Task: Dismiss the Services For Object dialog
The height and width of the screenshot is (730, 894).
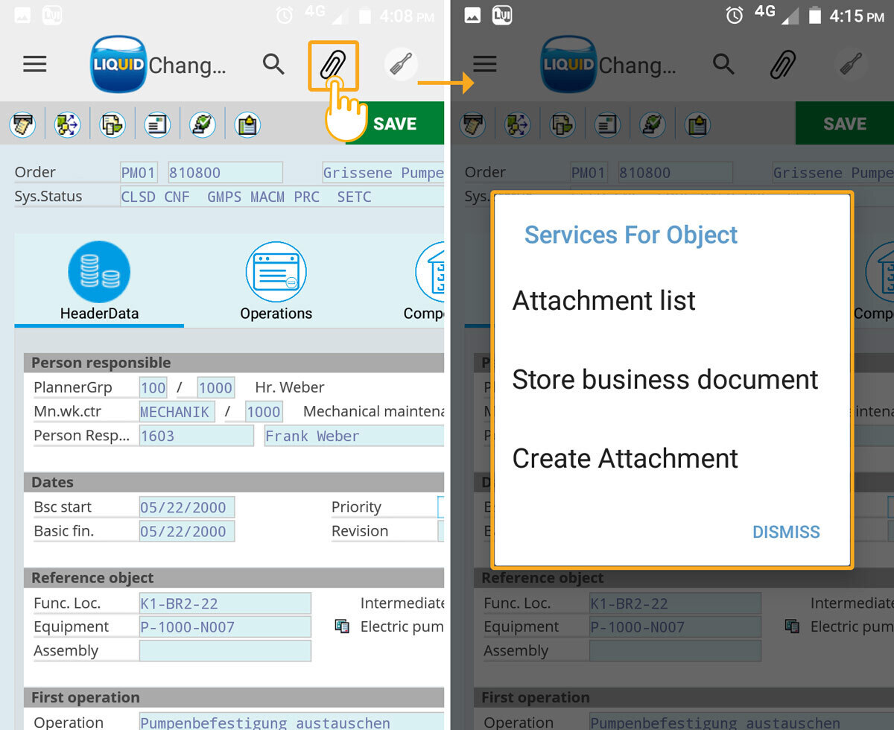Action: coord(785,532)
